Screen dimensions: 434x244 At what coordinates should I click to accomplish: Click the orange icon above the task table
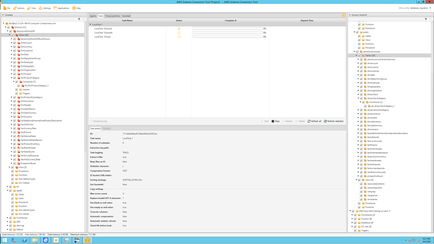(344, 16)
